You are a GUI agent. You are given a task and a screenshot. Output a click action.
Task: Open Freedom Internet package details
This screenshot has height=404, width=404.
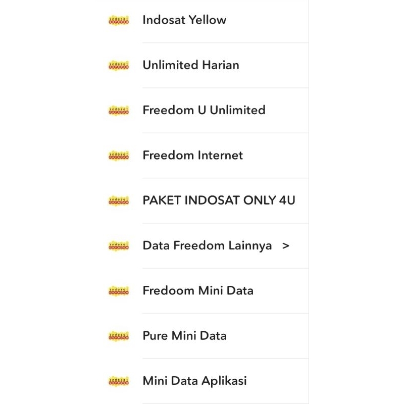pyautogui.click(x=193, y=155)
